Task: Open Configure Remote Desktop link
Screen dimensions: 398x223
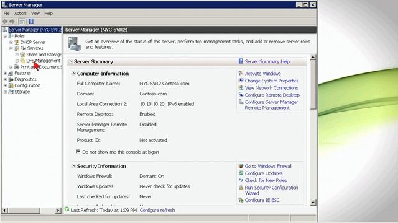Action: click(x=272, y=95)
